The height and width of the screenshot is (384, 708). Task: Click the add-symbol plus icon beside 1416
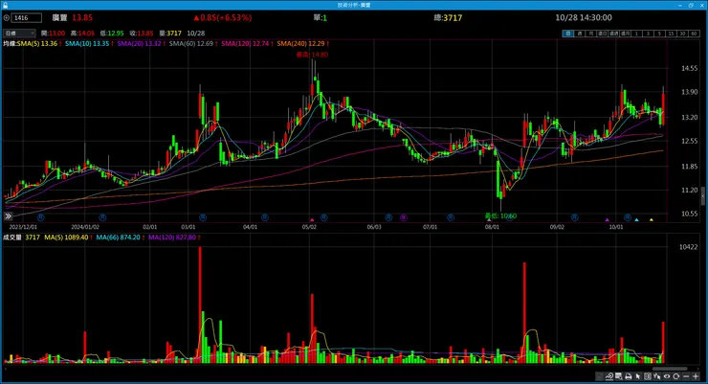7,18
